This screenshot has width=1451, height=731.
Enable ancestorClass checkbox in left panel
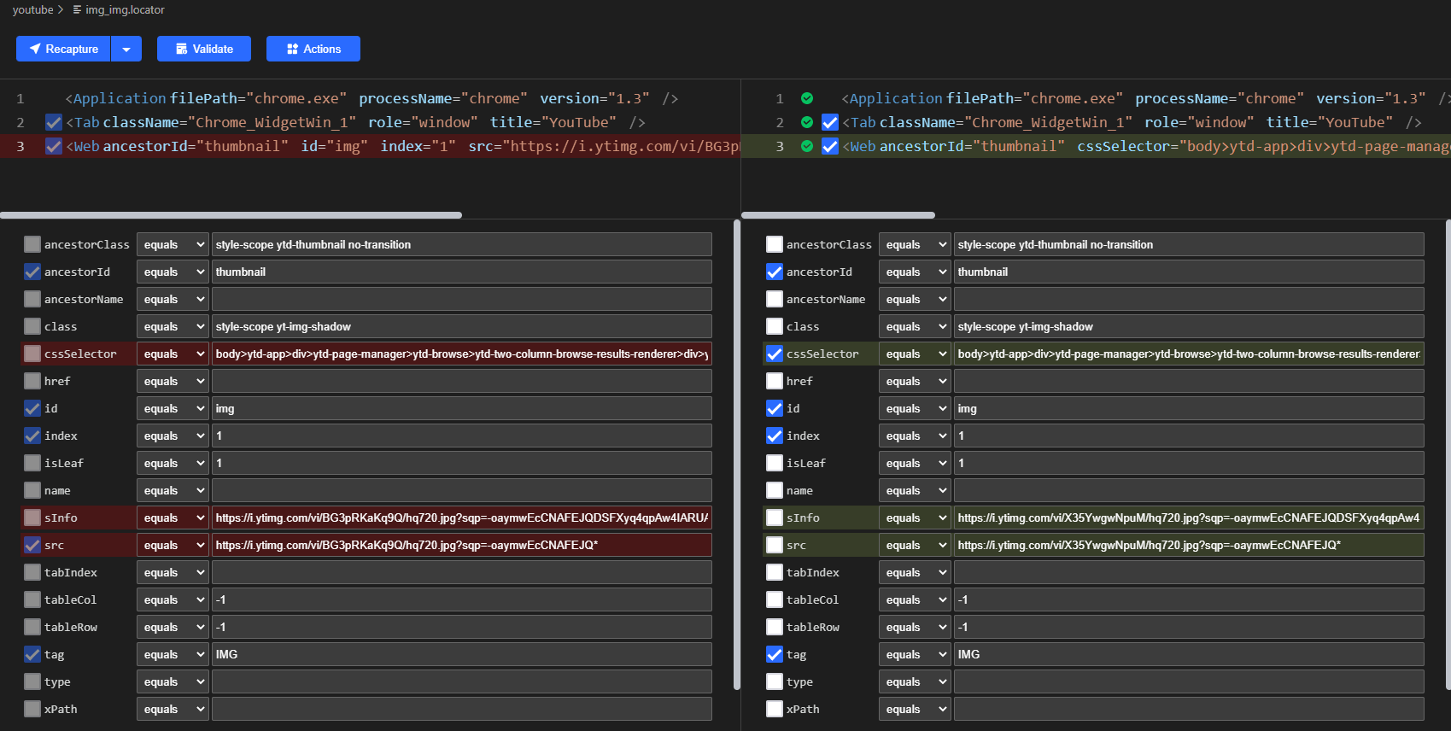pyautogui.click(x=32, y=244)
